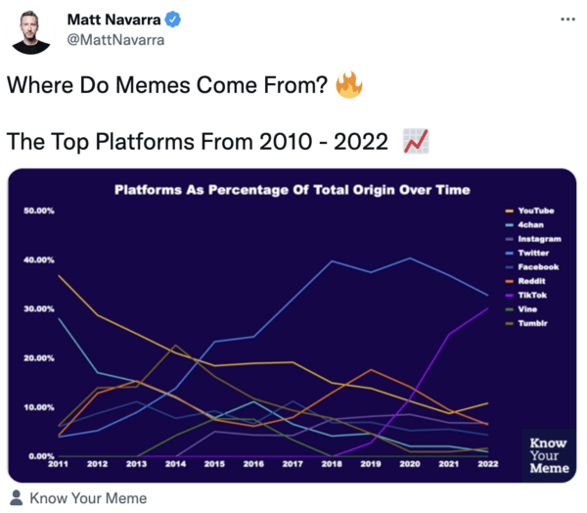Select the Reddit legend label
The image size is (587, 513).
[x=530, y=281]
